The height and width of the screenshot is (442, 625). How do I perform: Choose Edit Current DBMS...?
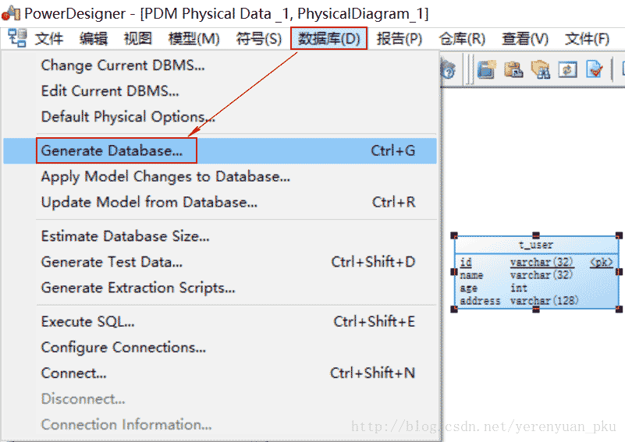click(x=220, y=90)
